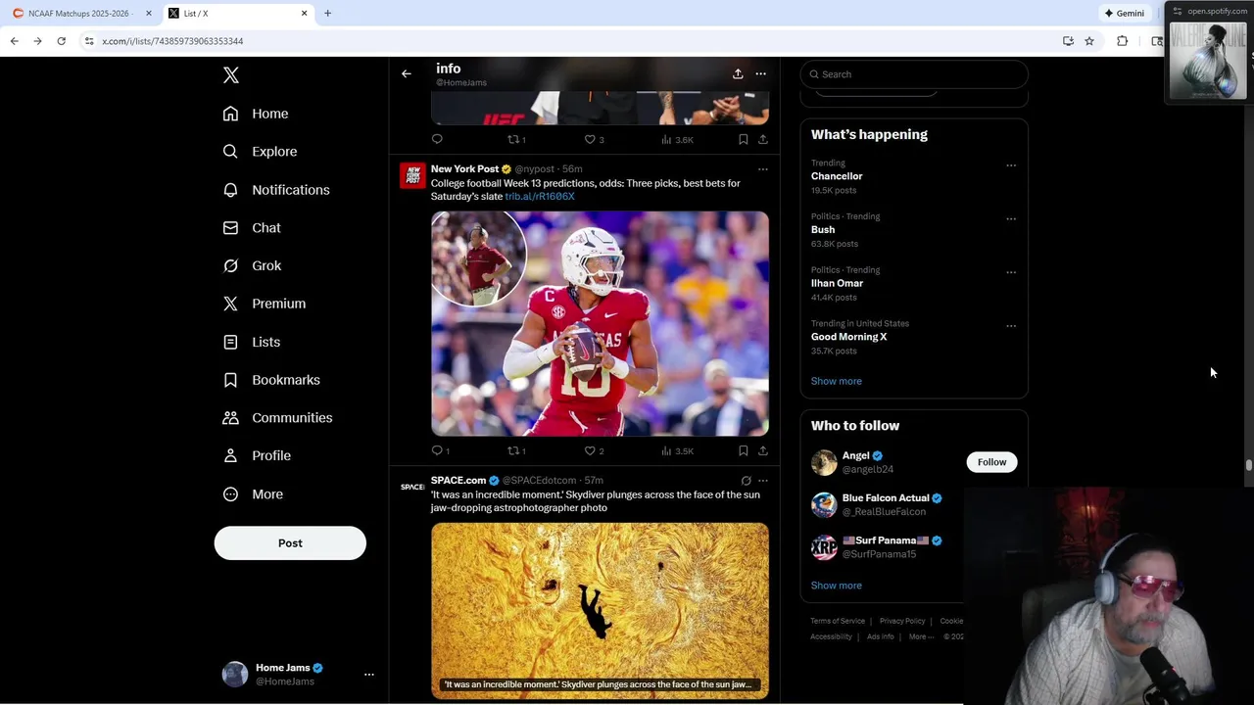Image resolution: width=1254 pixels, height=705 pixels.
Task: Open Grok from the sidebar
Action: pos(252,266)
